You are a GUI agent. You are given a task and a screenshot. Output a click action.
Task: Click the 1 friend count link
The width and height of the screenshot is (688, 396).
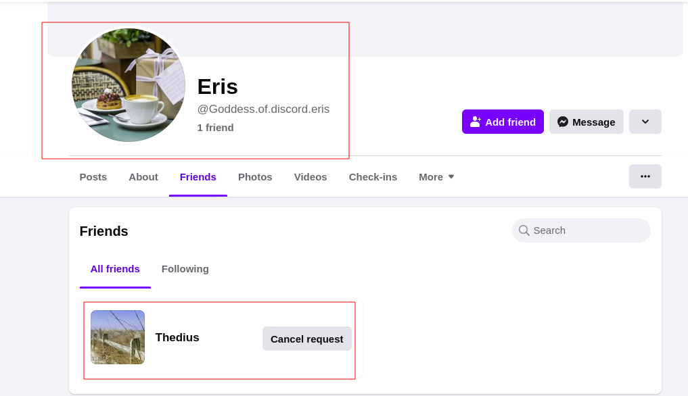click(x=215, y=128)
